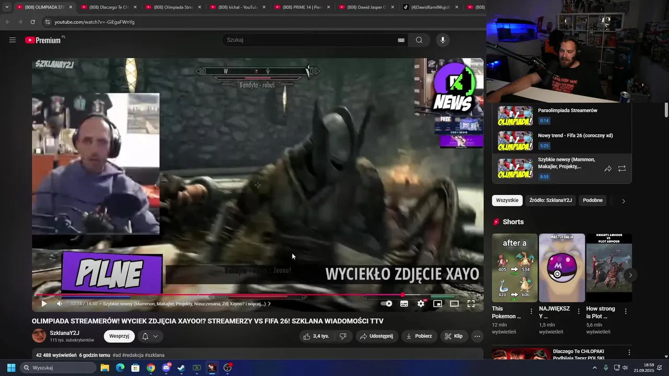
Task: Open the How strong is Plot short
Action: (x=609, y=268)
